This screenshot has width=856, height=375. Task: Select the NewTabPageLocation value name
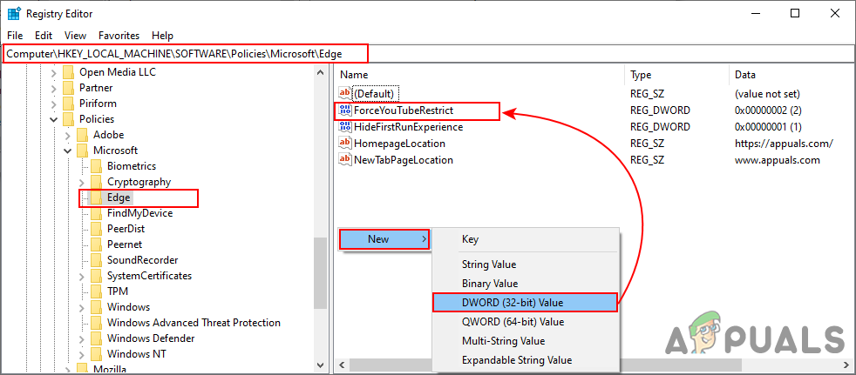404,160
